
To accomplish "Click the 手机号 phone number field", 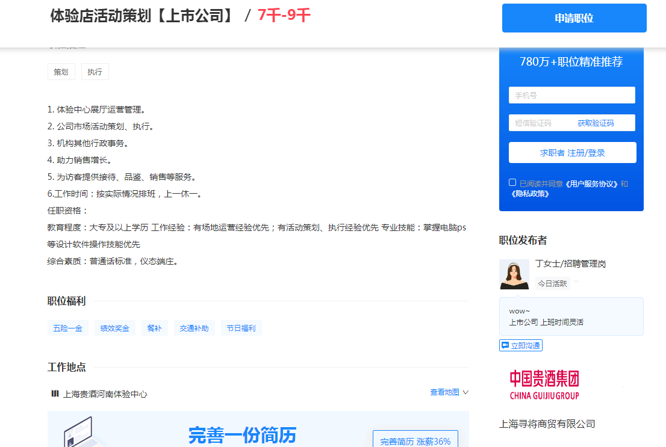I will tap(571, 94).
